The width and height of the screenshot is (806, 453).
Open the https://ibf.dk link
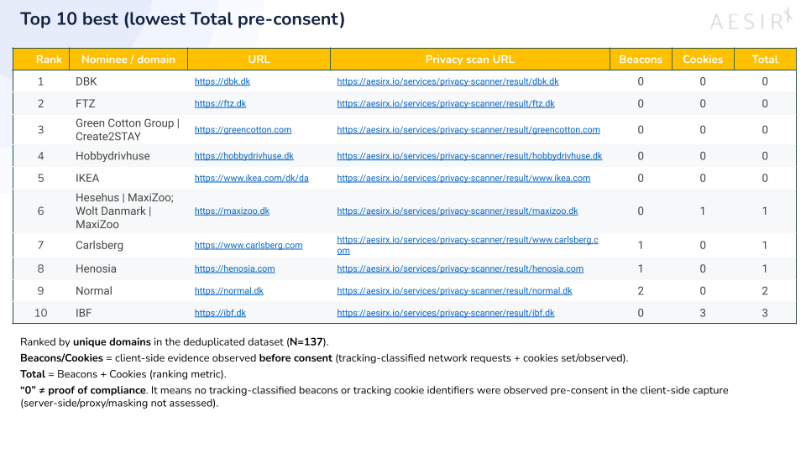[x=220, y=313]
